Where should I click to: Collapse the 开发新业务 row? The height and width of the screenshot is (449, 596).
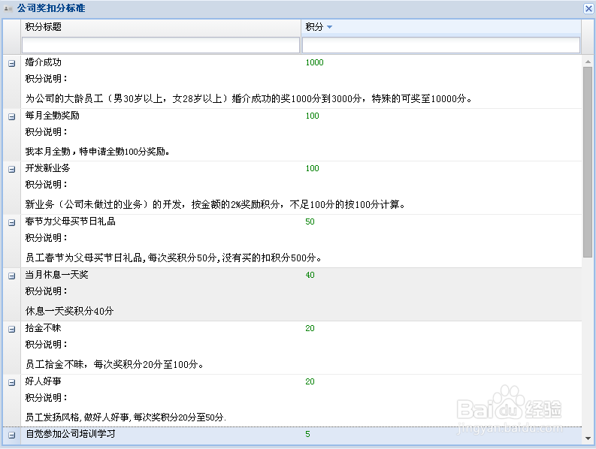tap(12, 169)
